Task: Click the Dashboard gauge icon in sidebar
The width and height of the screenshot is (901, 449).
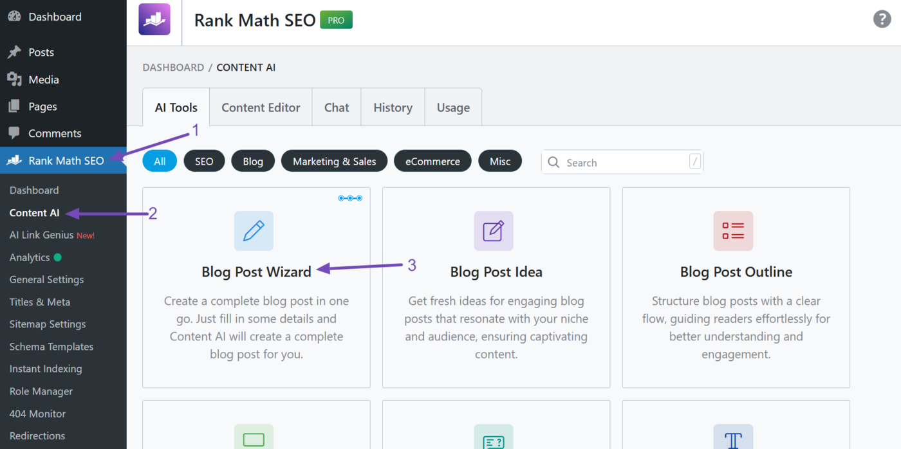Action: [x=14, y=17]
